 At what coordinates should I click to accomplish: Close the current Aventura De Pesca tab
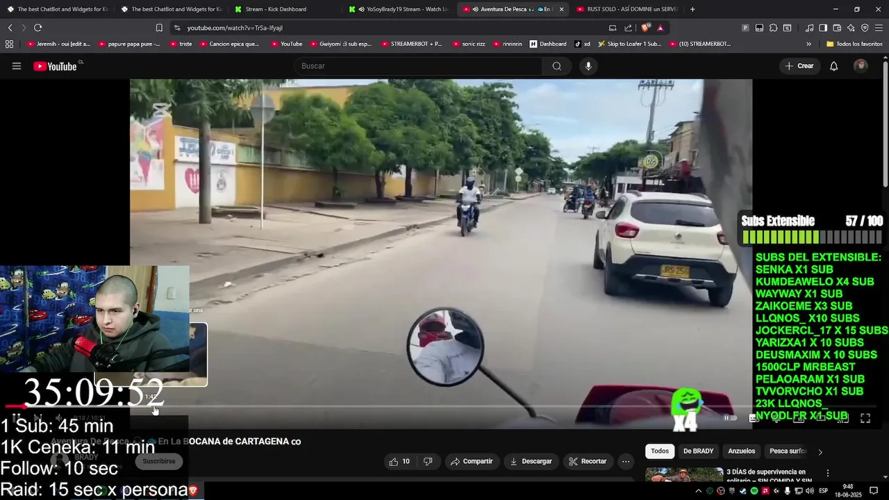pos(561,9)
